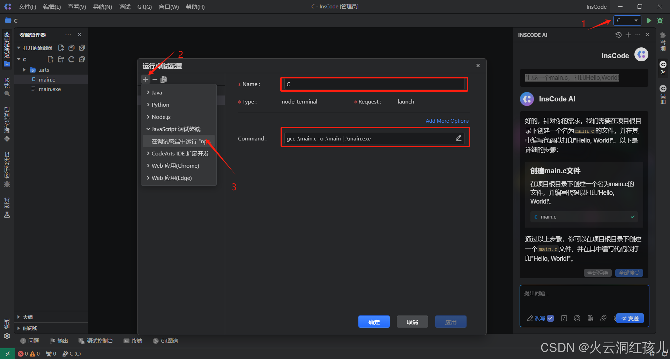Viewport: 670px width, 359px height.
Task: Open the 调试 menu
Action: [125, 7]
